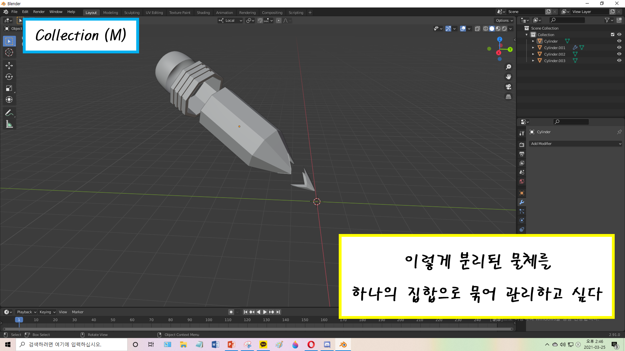Open the Local transform orientation dropdown
This screenshot has height=351, width=625.
point(230,21)
